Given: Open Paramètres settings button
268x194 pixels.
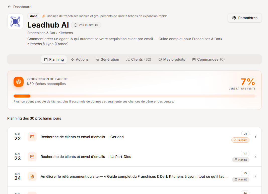Looking at the screenshot, I should pyautogui.click(x=245, y=18).
